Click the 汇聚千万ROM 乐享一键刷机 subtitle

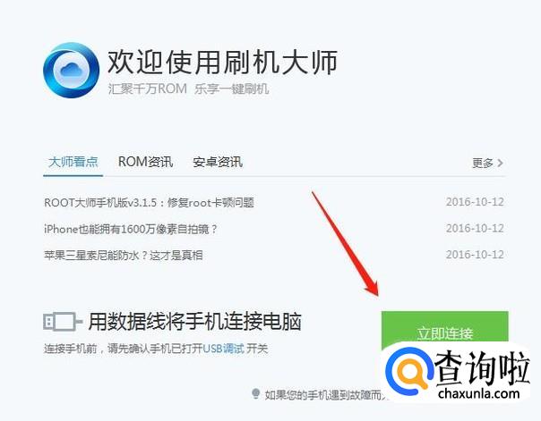coord(188,88)
